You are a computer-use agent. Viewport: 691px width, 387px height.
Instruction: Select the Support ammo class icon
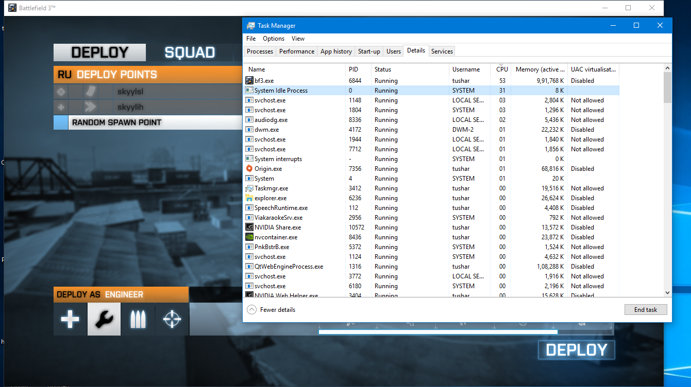tap(138, 319)
